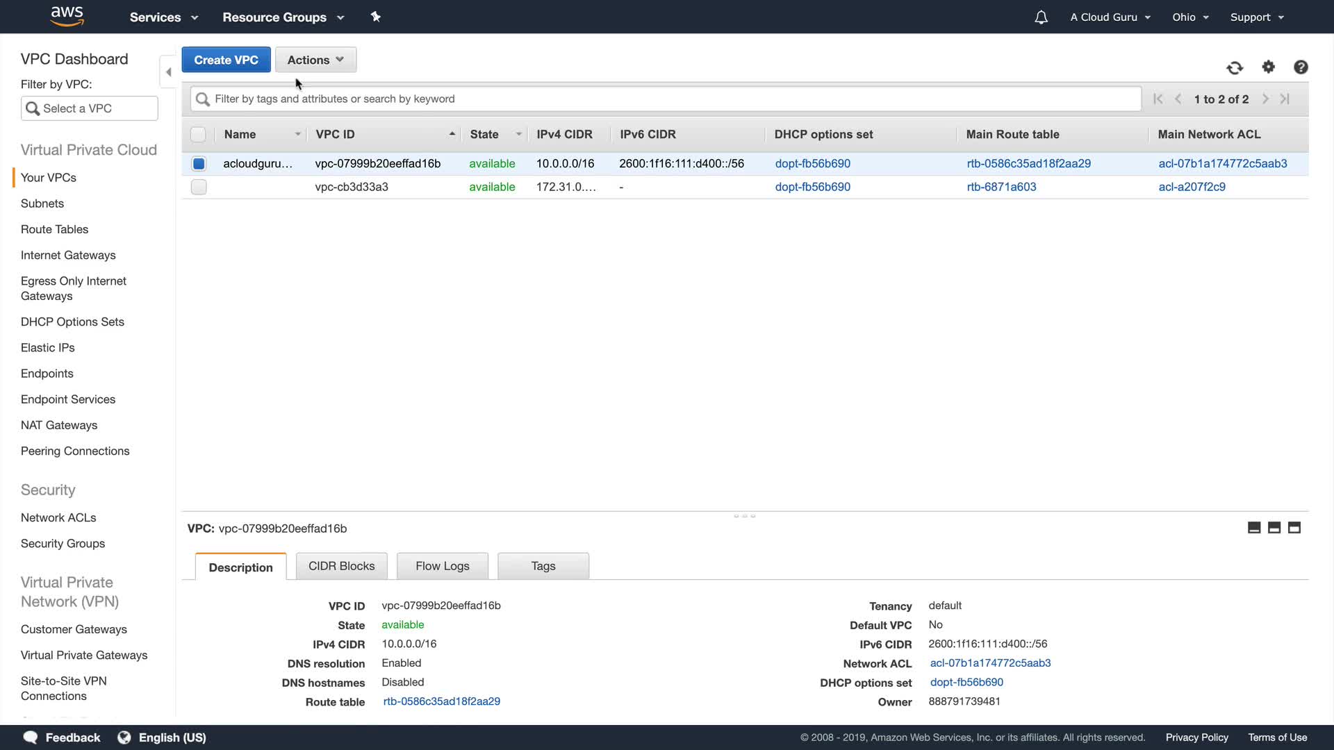Collapse the left navigation sidebar arrow

168,72
